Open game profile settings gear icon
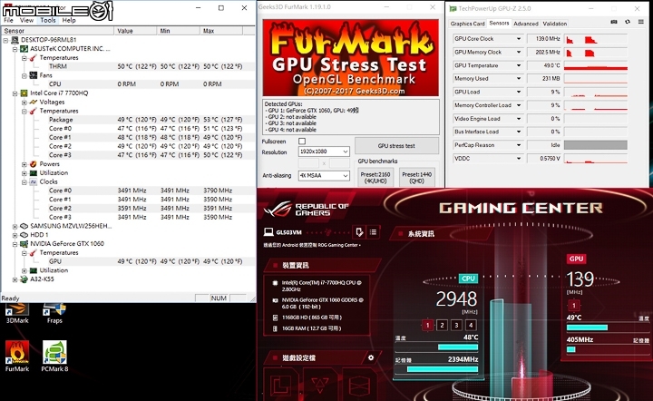653x401 pixels. click(371, 357)
